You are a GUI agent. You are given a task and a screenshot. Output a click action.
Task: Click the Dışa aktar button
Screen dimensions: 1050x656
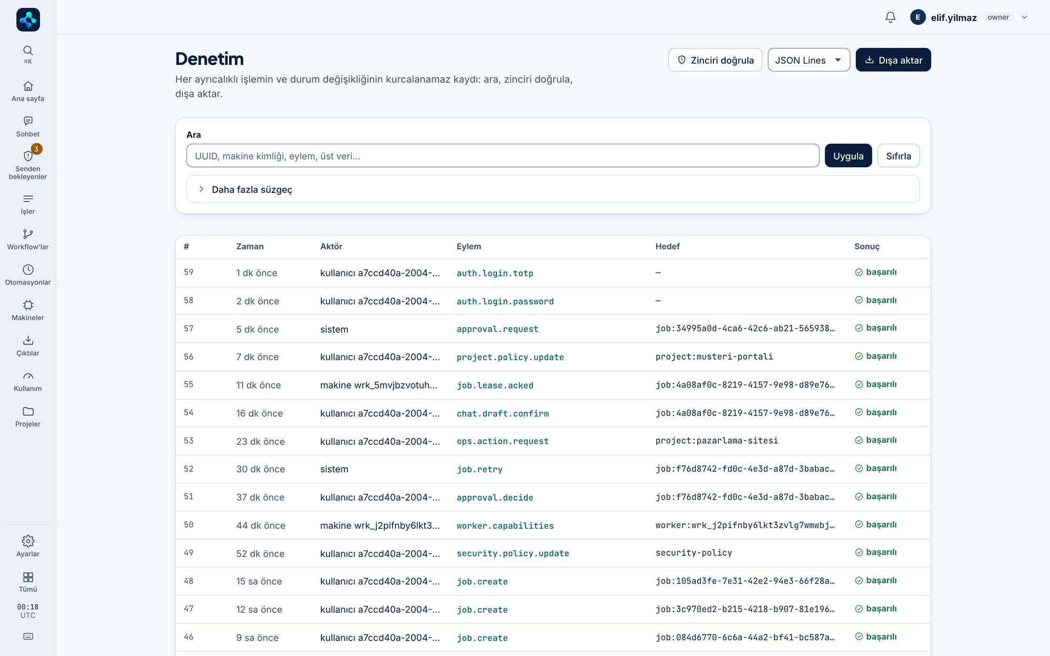point(893,60)
